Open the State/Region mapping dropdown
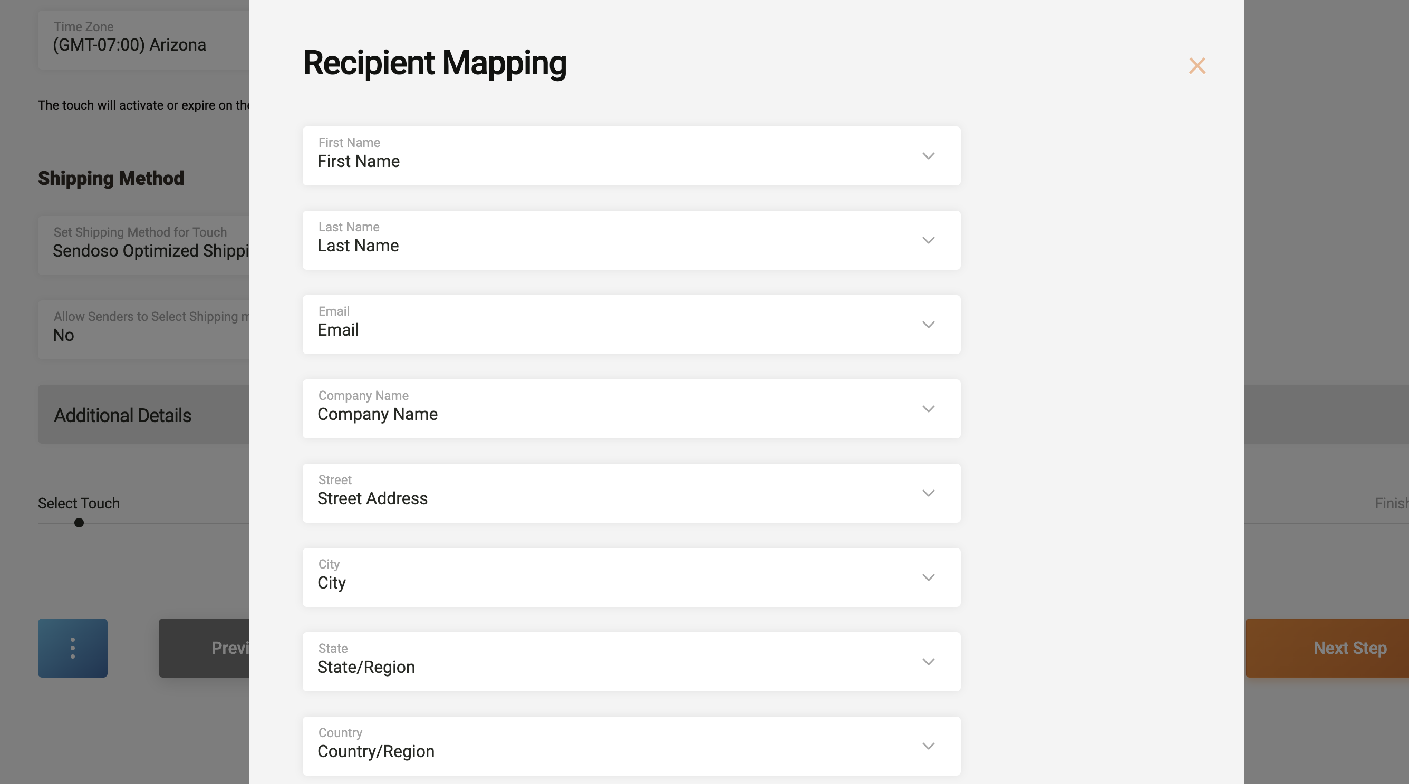 coord(631,662)
